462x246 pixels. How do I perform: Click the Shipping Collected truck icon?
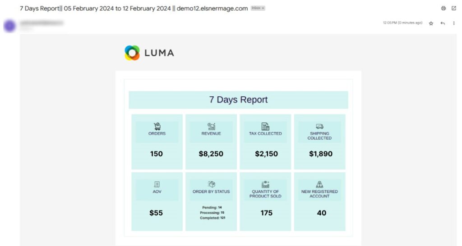319,126
